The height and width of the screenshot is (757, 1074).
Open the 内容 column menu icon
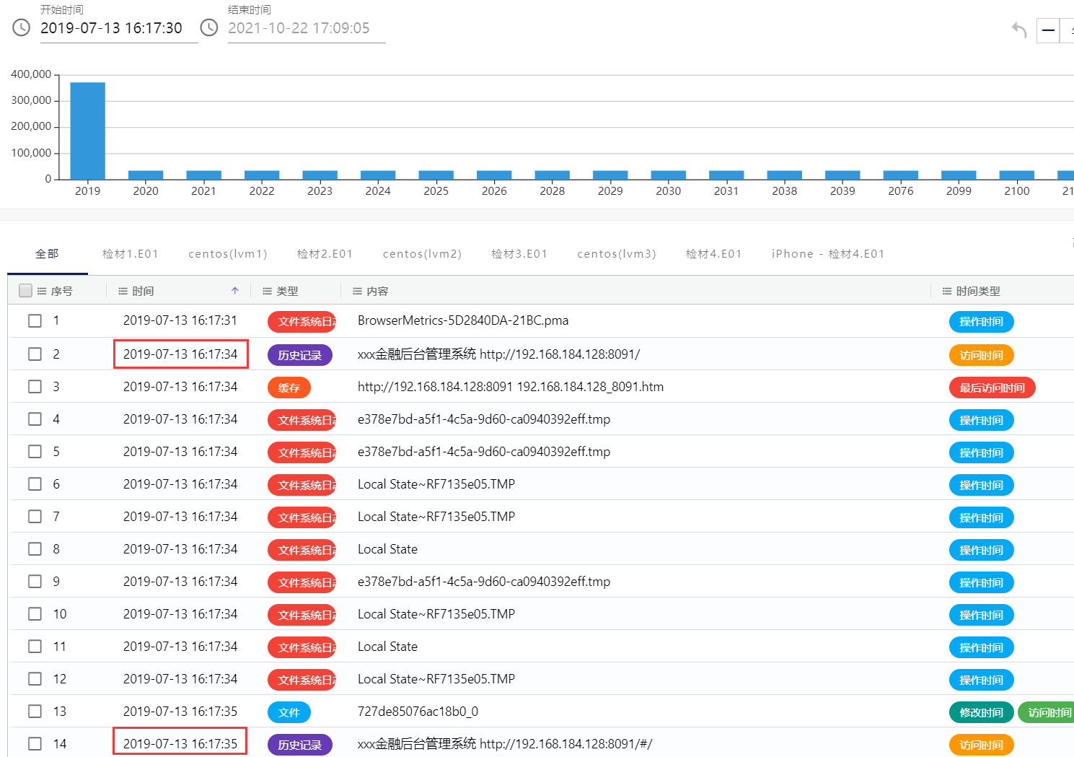[x=357, y=291]
